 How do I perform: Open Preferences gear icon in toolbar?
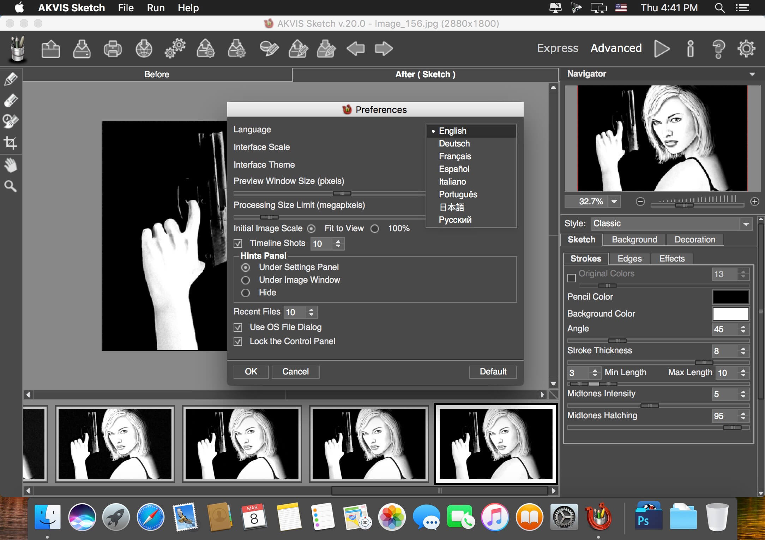(746, 48)
